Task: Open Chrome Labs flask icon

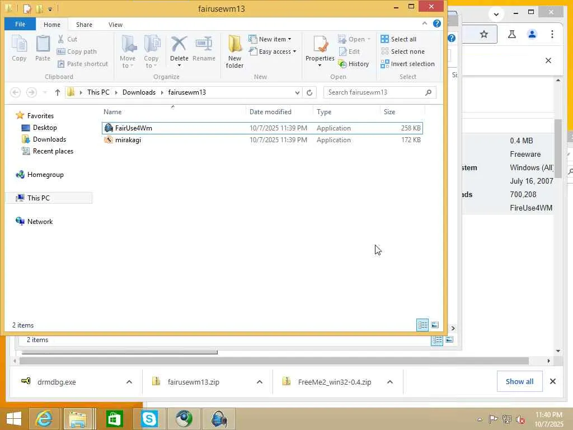Action: coord(512,34)
